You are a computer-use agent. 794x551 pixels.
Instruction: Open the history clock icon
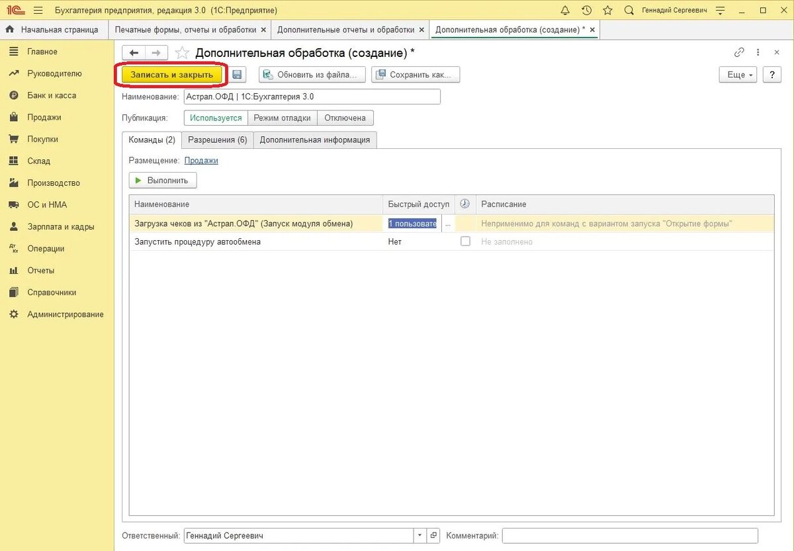point(586,11)
